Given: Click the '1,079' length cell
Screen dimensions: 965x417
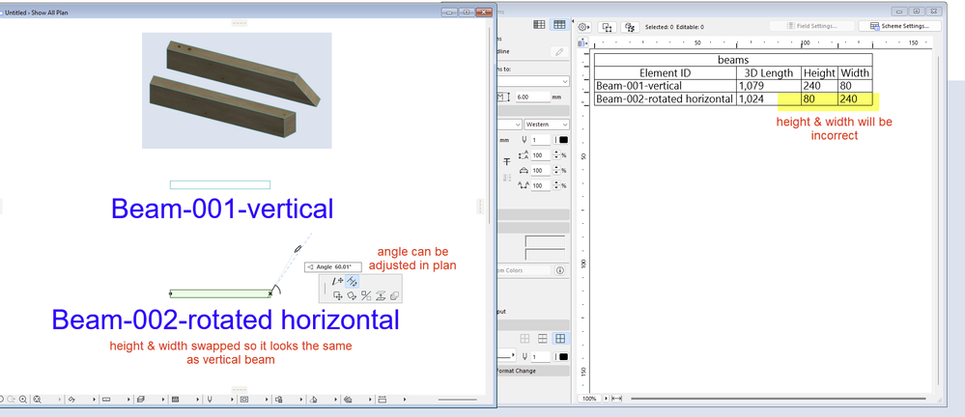Looking at the screenshot, I should [769, 86].
